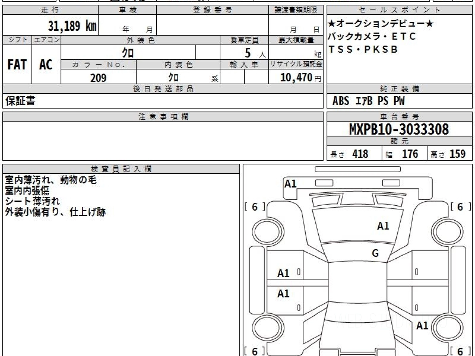Select the AC air conditioner value
The width and height of the screenshot is (475, 356).
click(x=46, y=65)
